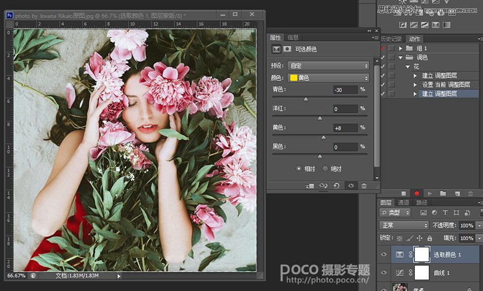Stop recording in the Actions panel
This screenshot has height=291, width=483.
[403, 193]
